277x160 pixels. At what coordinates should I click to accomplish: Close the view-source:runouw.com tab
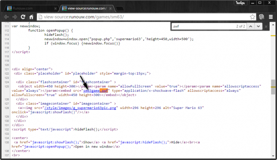pos(110,8)
